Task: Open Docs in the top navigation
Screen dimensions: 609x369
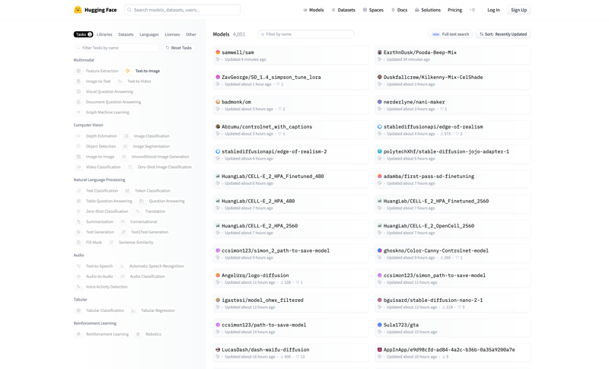Action: (399, 10)
